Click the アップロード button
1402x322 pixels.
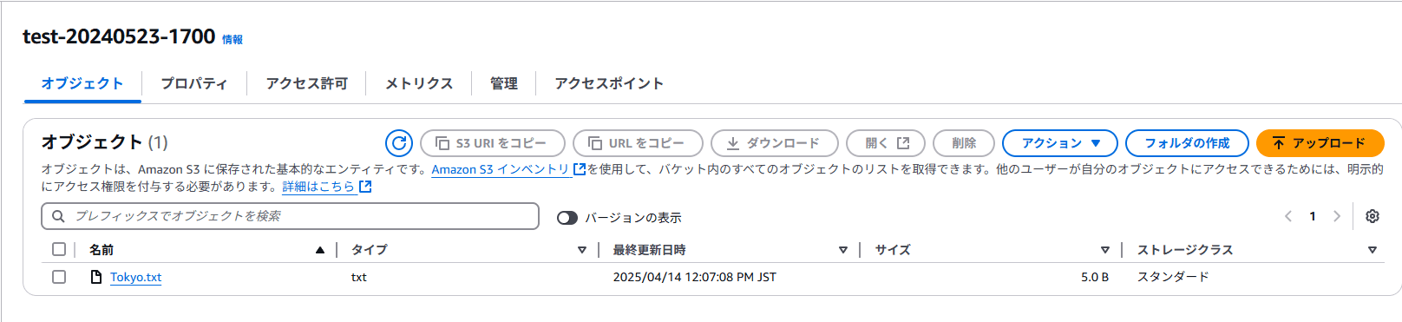tap(1320, 143)
